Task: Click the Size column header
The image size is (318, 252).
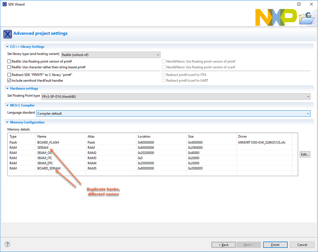Action: point(212,136)
